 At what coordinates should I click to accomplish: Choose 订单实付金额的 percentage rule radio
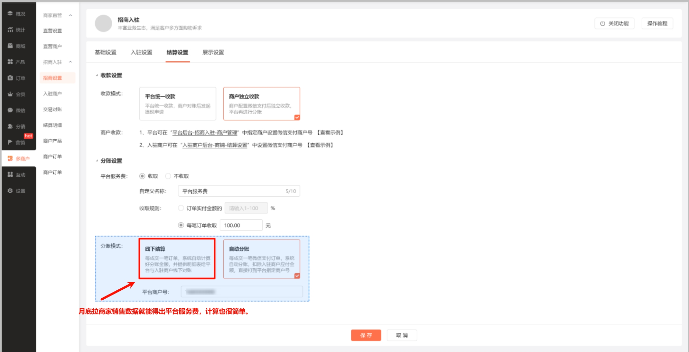point(181,208)
